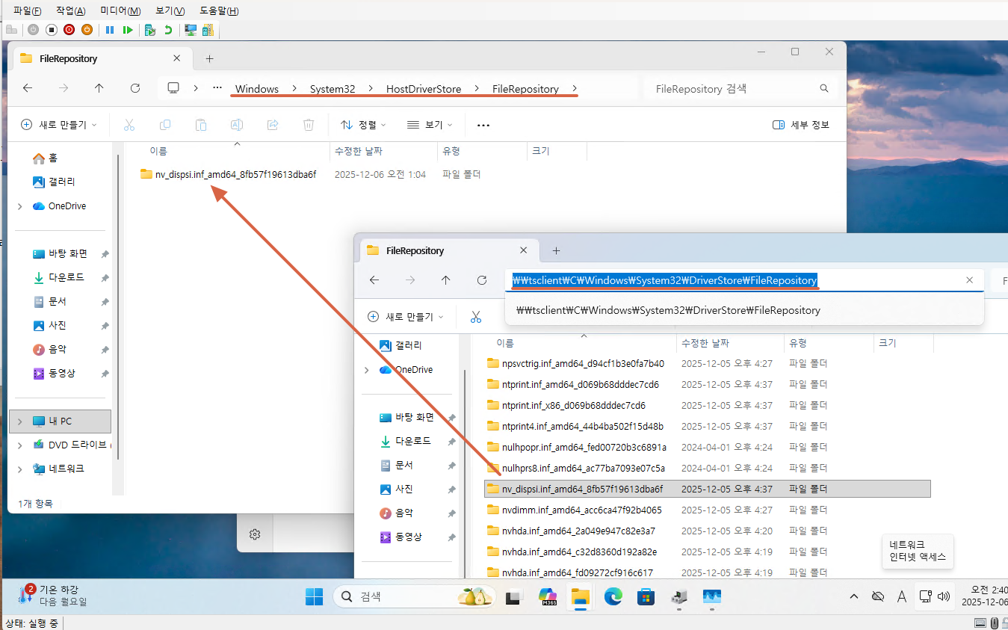Select 홈 in the back window sidebar
Image resolution: width=1008 pixels, height=630 pixels.
45,158
